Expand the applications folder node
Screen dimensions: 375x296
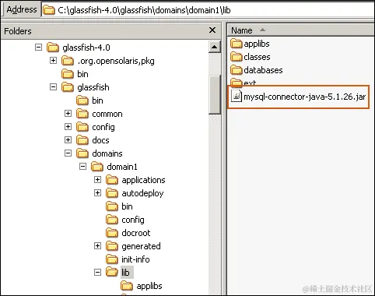[97, 180]
